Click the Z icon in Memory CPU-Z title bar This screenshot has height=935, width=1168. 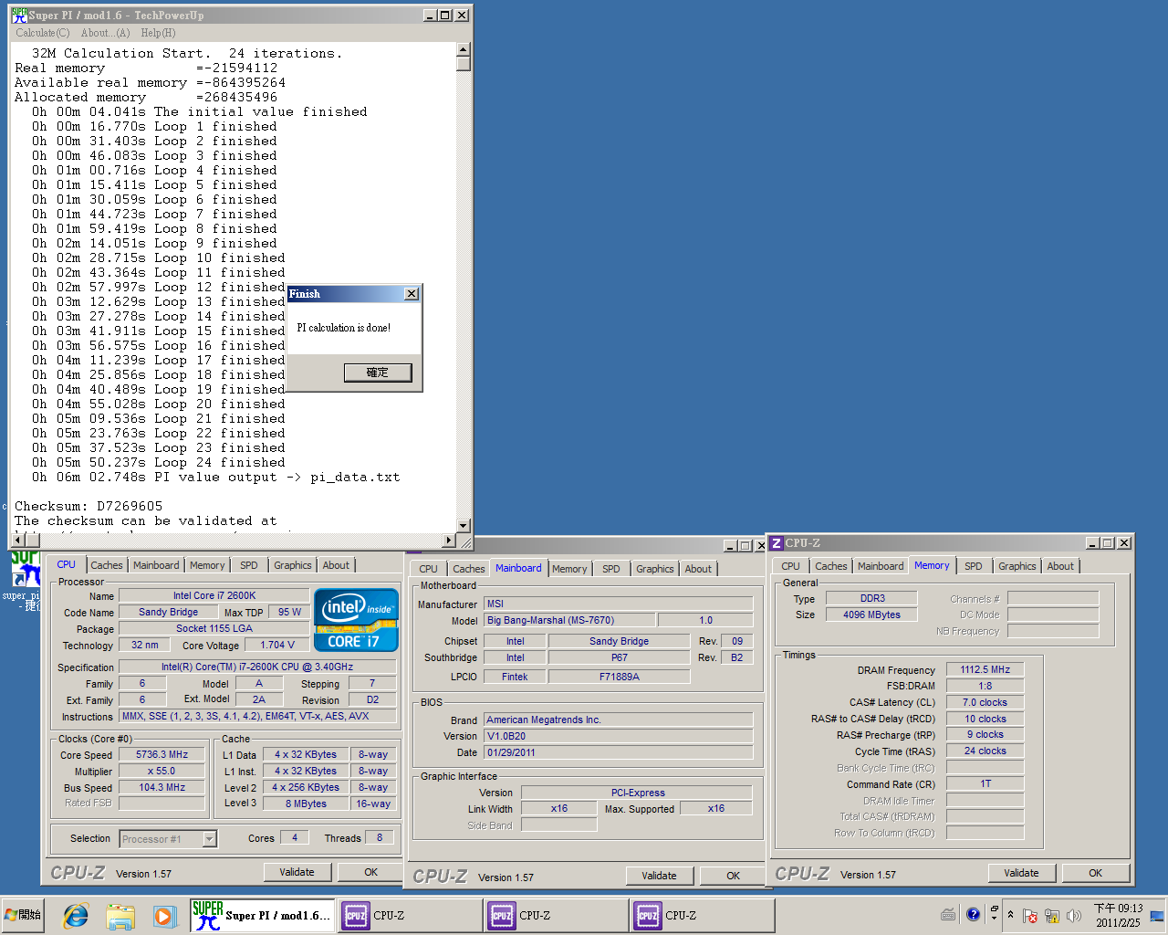[777, 543]
